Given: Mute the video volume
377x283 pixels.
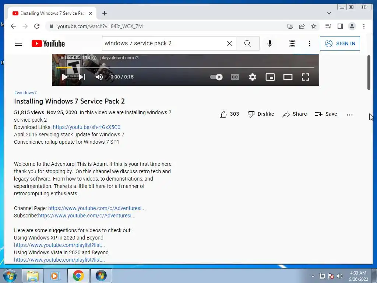Looking at the screenshot, I should pyautogui.click(x=99, y=77).
